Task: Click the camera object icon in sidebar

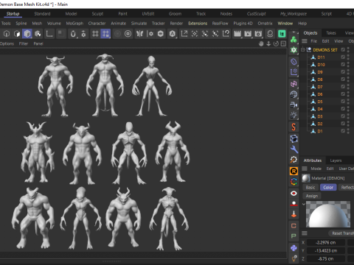Action: (x=294, y=105)
